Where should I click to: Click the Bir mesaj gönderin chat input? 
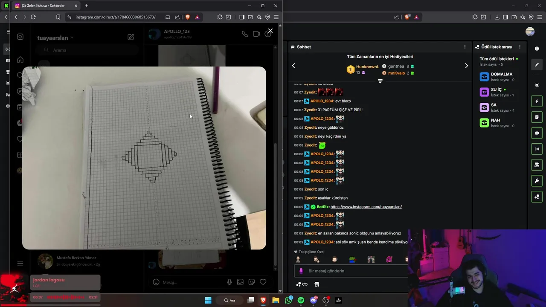pos(351,271)
